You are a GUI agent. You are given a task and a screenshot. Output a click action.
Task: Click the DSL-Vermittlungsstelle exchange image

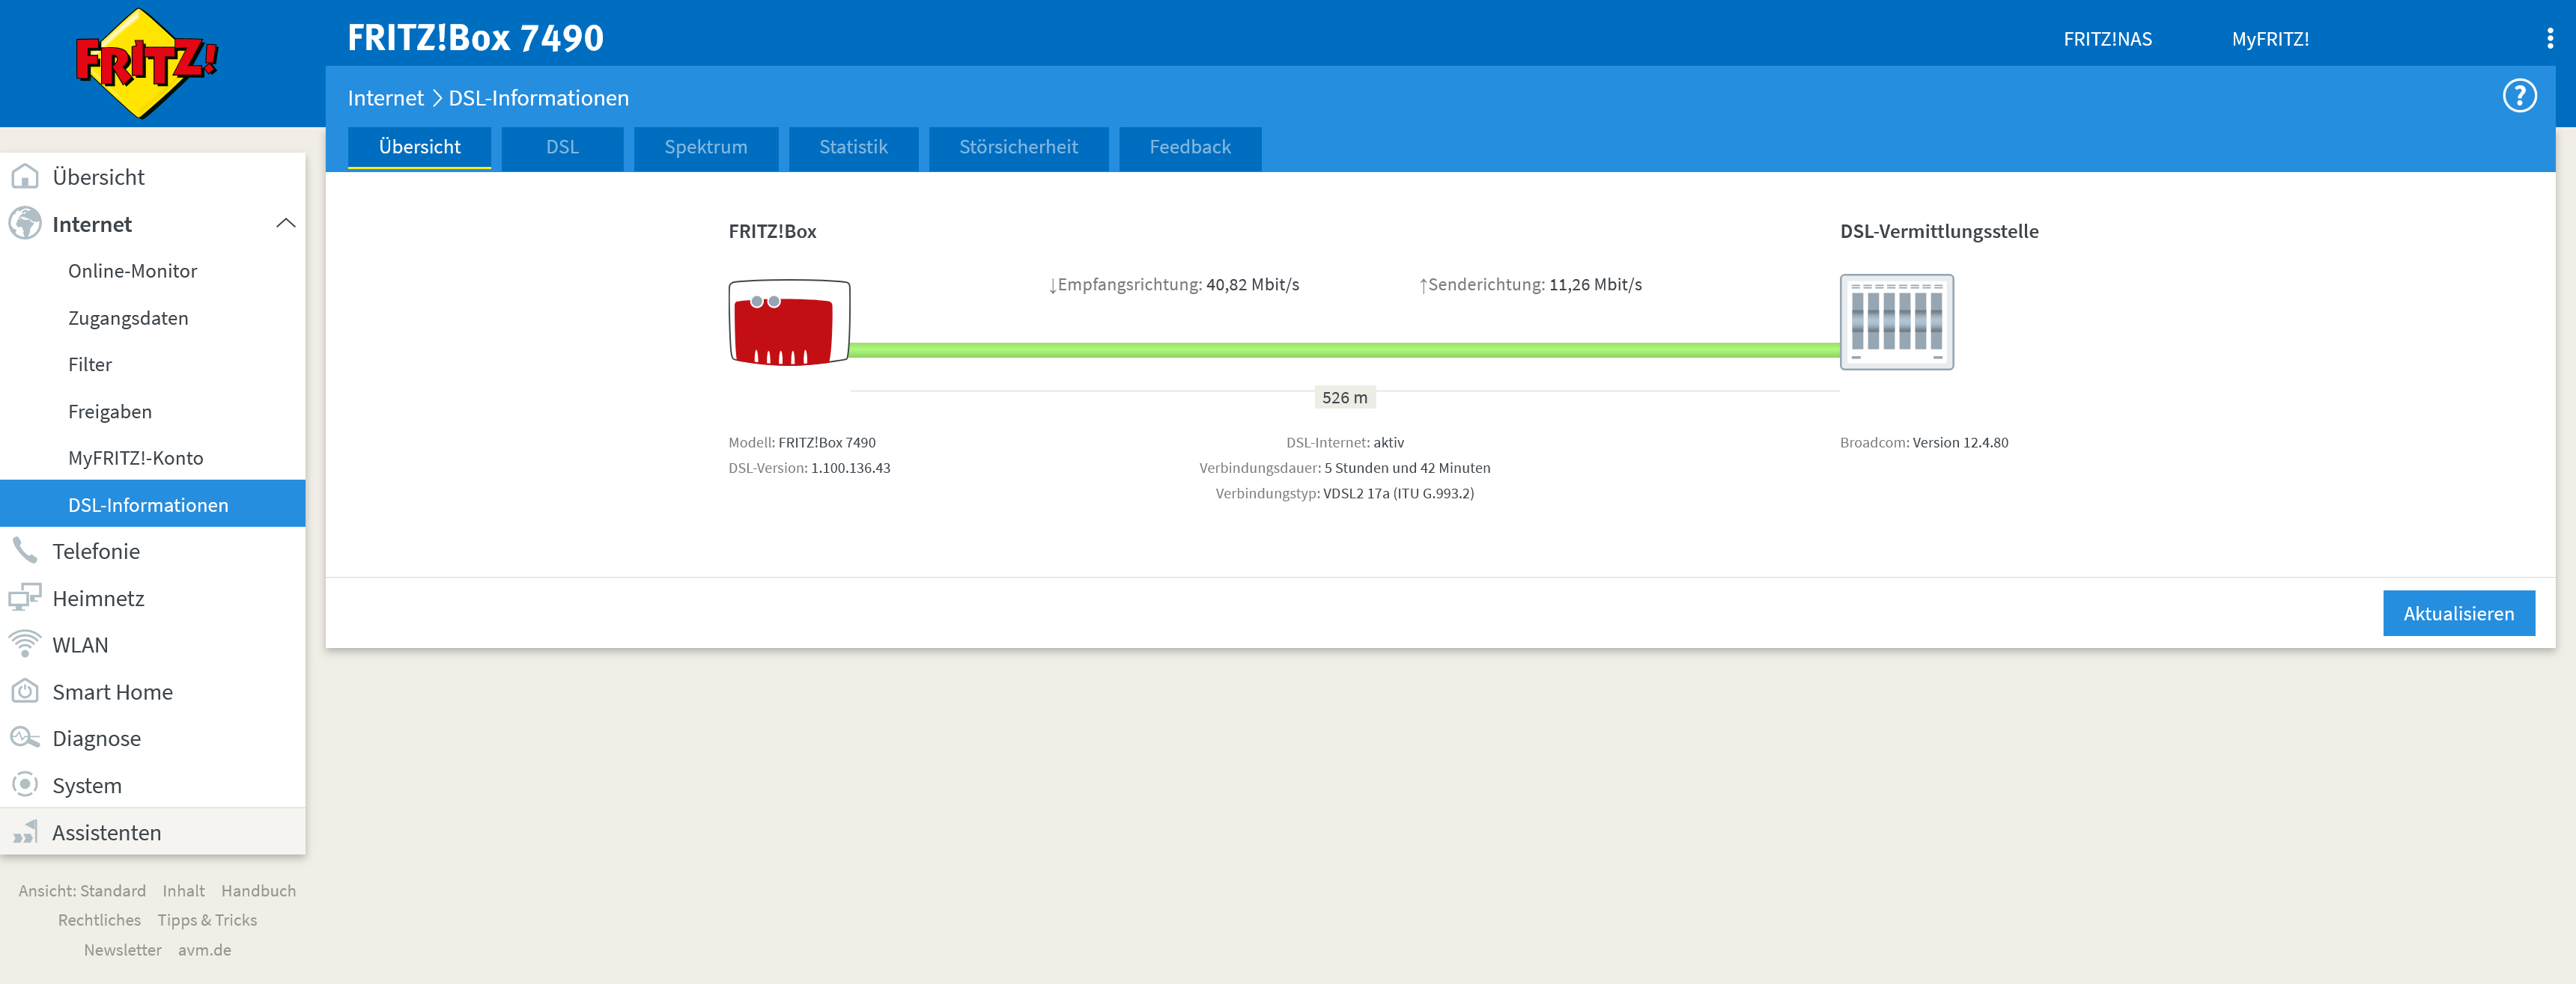point(1896,322)
